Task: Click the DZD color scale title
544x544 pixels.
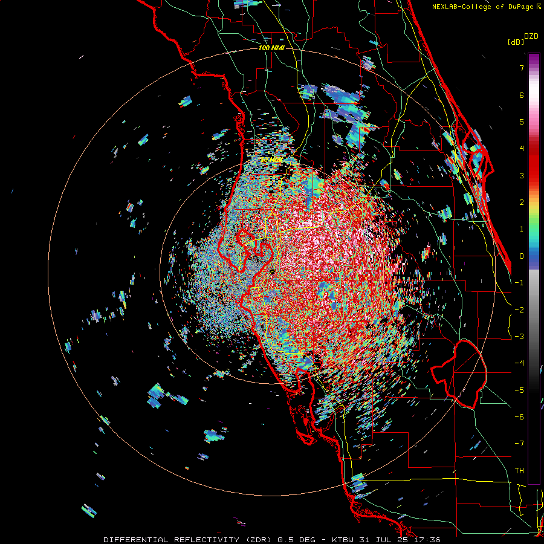Action: point(531,36)
